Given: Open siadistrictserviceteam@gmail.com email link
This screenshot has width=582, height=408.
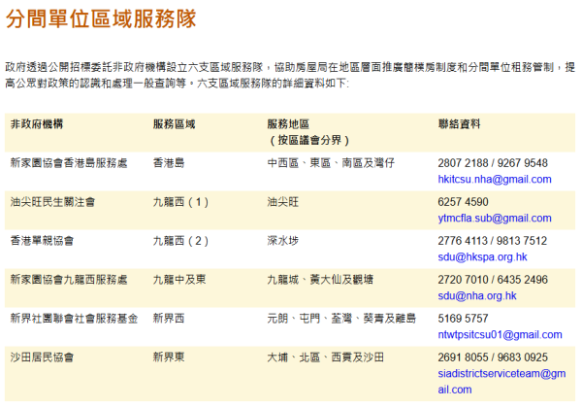Looking at the screenshot, I should 501,382.
